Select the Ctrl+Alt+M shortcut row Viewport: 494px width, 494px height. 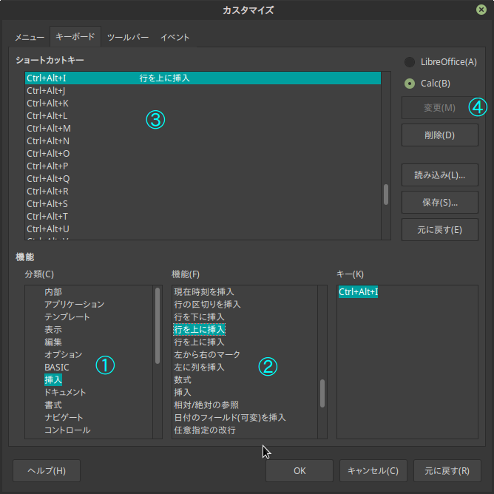49,129
